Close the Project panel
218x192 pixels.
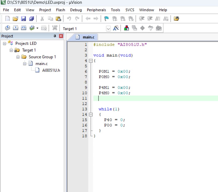[x=61, y=36]
